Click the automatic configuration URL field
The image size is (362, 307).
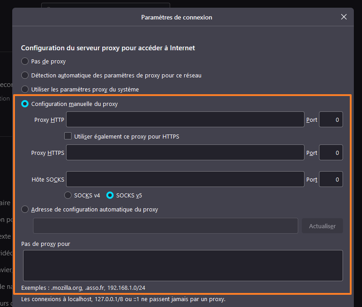pos(165,225)
